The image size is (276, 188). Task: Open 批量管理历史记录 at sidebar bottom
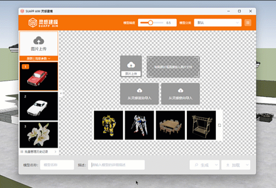(39, 151)
